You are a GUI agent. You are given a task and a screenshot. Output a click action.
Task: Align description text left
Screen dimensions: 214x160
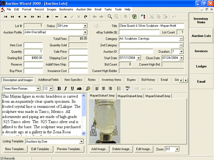pos(97,89)
